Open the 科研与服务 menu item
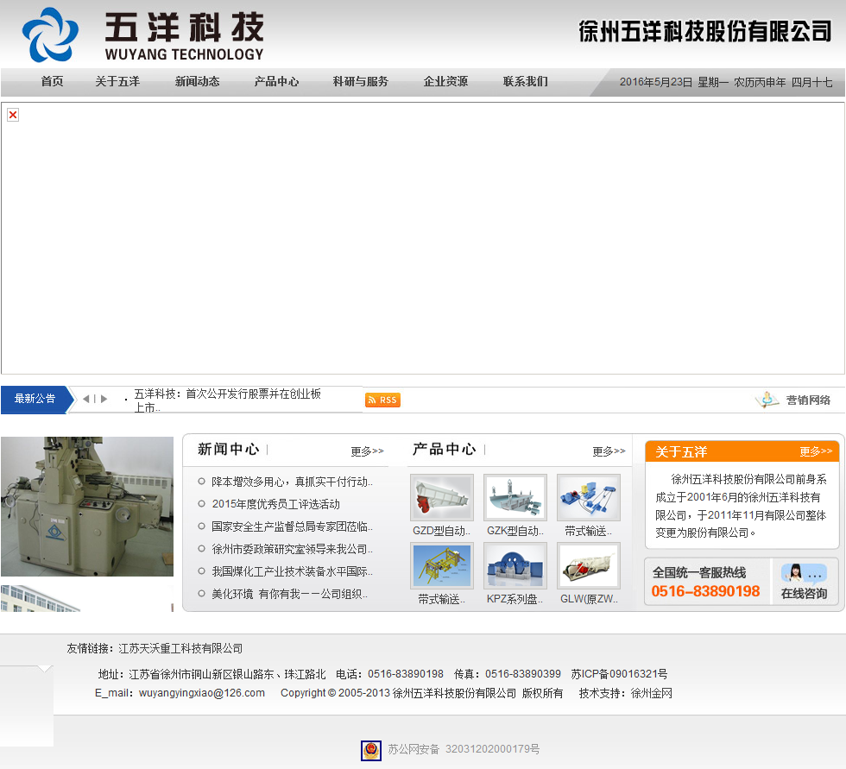Image resolution: width=846 pixels, height=769 pixels. (x=361, y=81)
